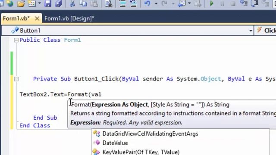The width and height of the screenshot is (276, 155).
Task: Click the Step Into icon
Action: pos(244,3)
